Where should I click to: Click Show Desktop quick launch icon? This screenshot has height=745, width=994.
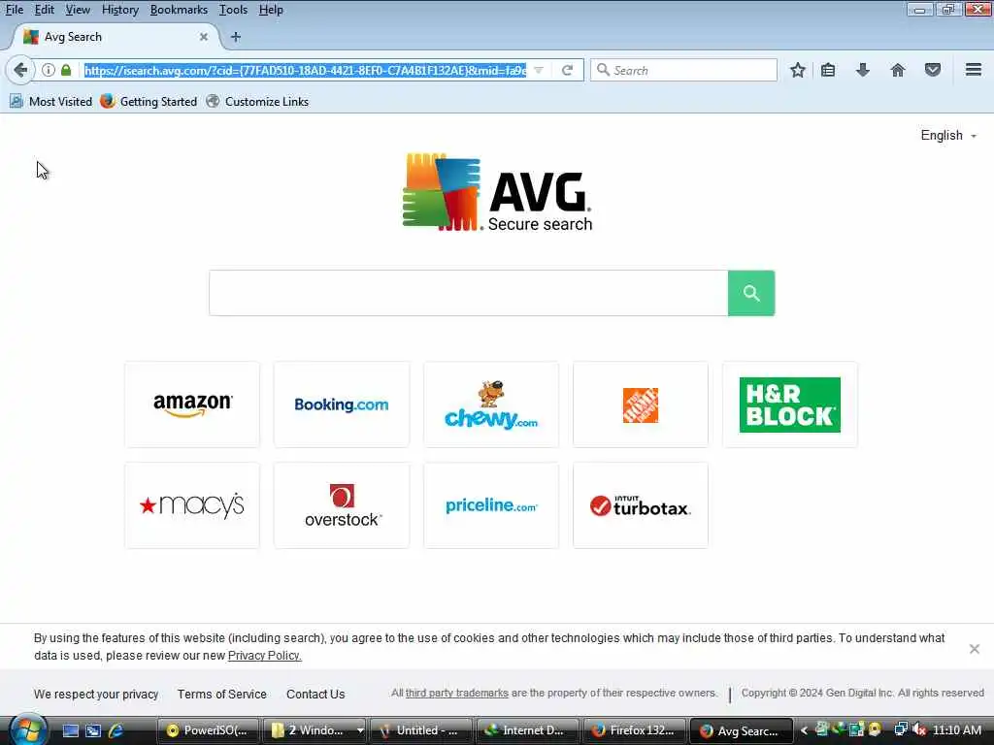(70, 730)
